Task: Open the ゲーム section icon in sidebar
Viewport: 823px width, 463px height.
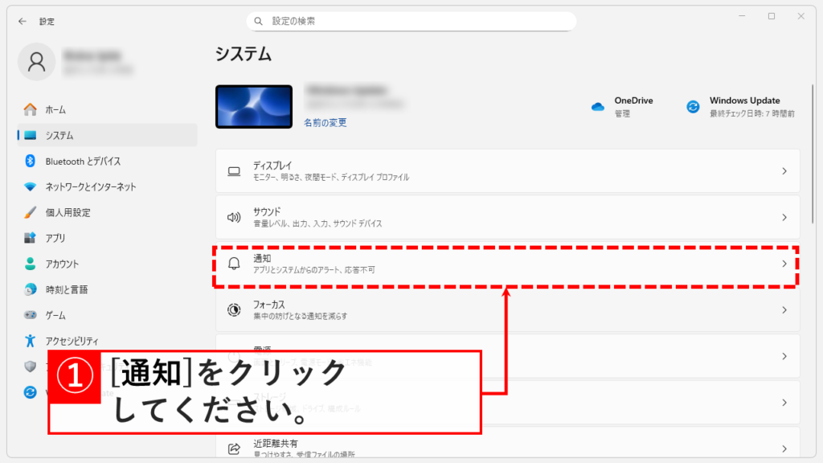Action: [x=31, y=315]
